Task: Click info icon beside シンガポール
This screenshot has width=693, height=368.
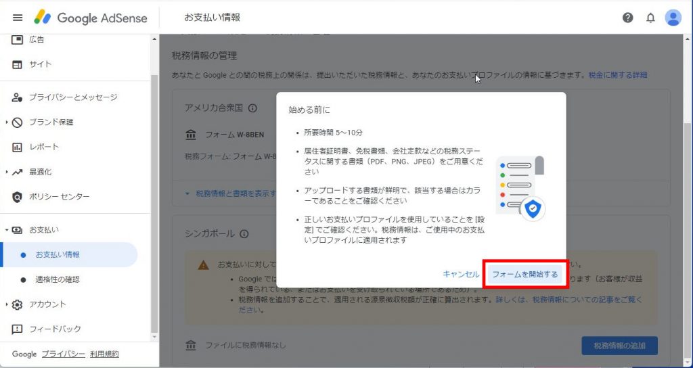Action: pos(244,233)
